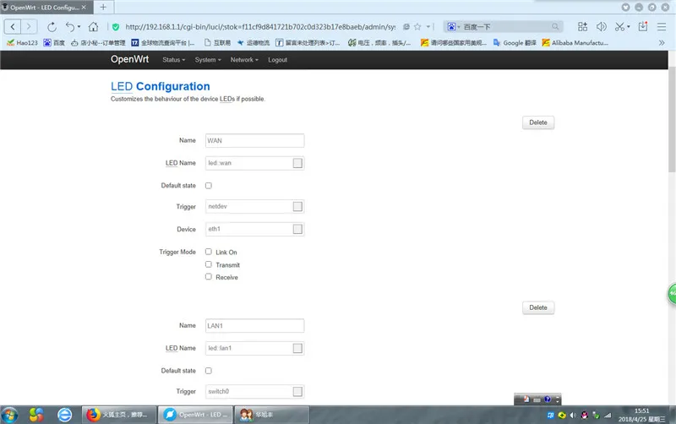Expand LED Name dropdown showing led::wan
The width and height of the screenshot is (676, 424).
(297, 163)
